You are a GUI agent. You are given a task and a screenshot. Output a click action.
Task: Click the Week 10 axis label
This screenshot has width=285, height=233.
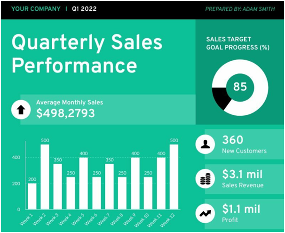point(141,220)
